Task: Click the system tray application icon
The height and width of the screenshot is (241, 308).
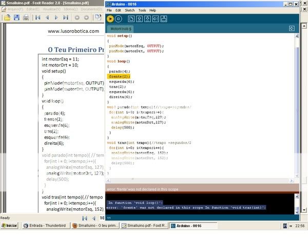Action: (x=285, y=226)
